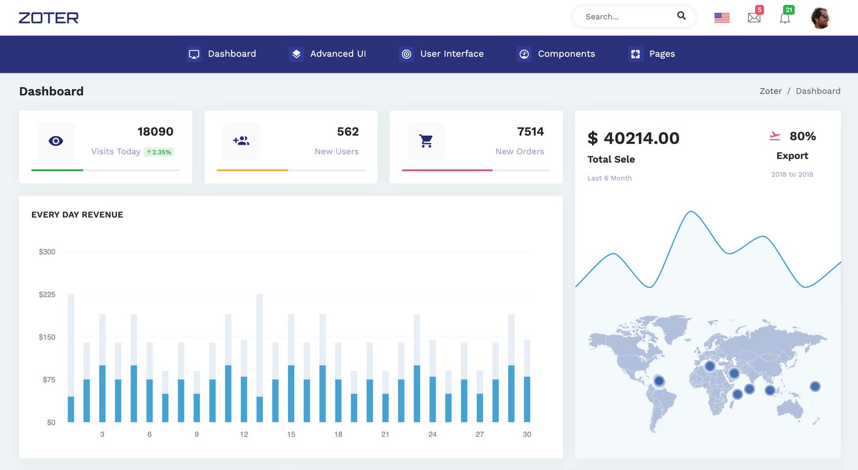Click the eye icon on Visits Today card
858x470 pixels.
pos(55,140)
